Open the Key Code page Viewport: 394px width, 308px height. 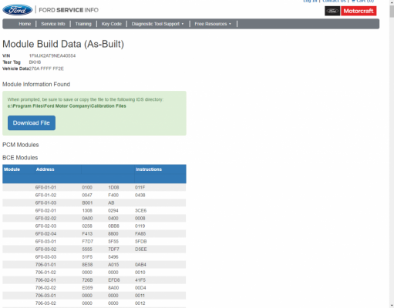pos(111,24)
